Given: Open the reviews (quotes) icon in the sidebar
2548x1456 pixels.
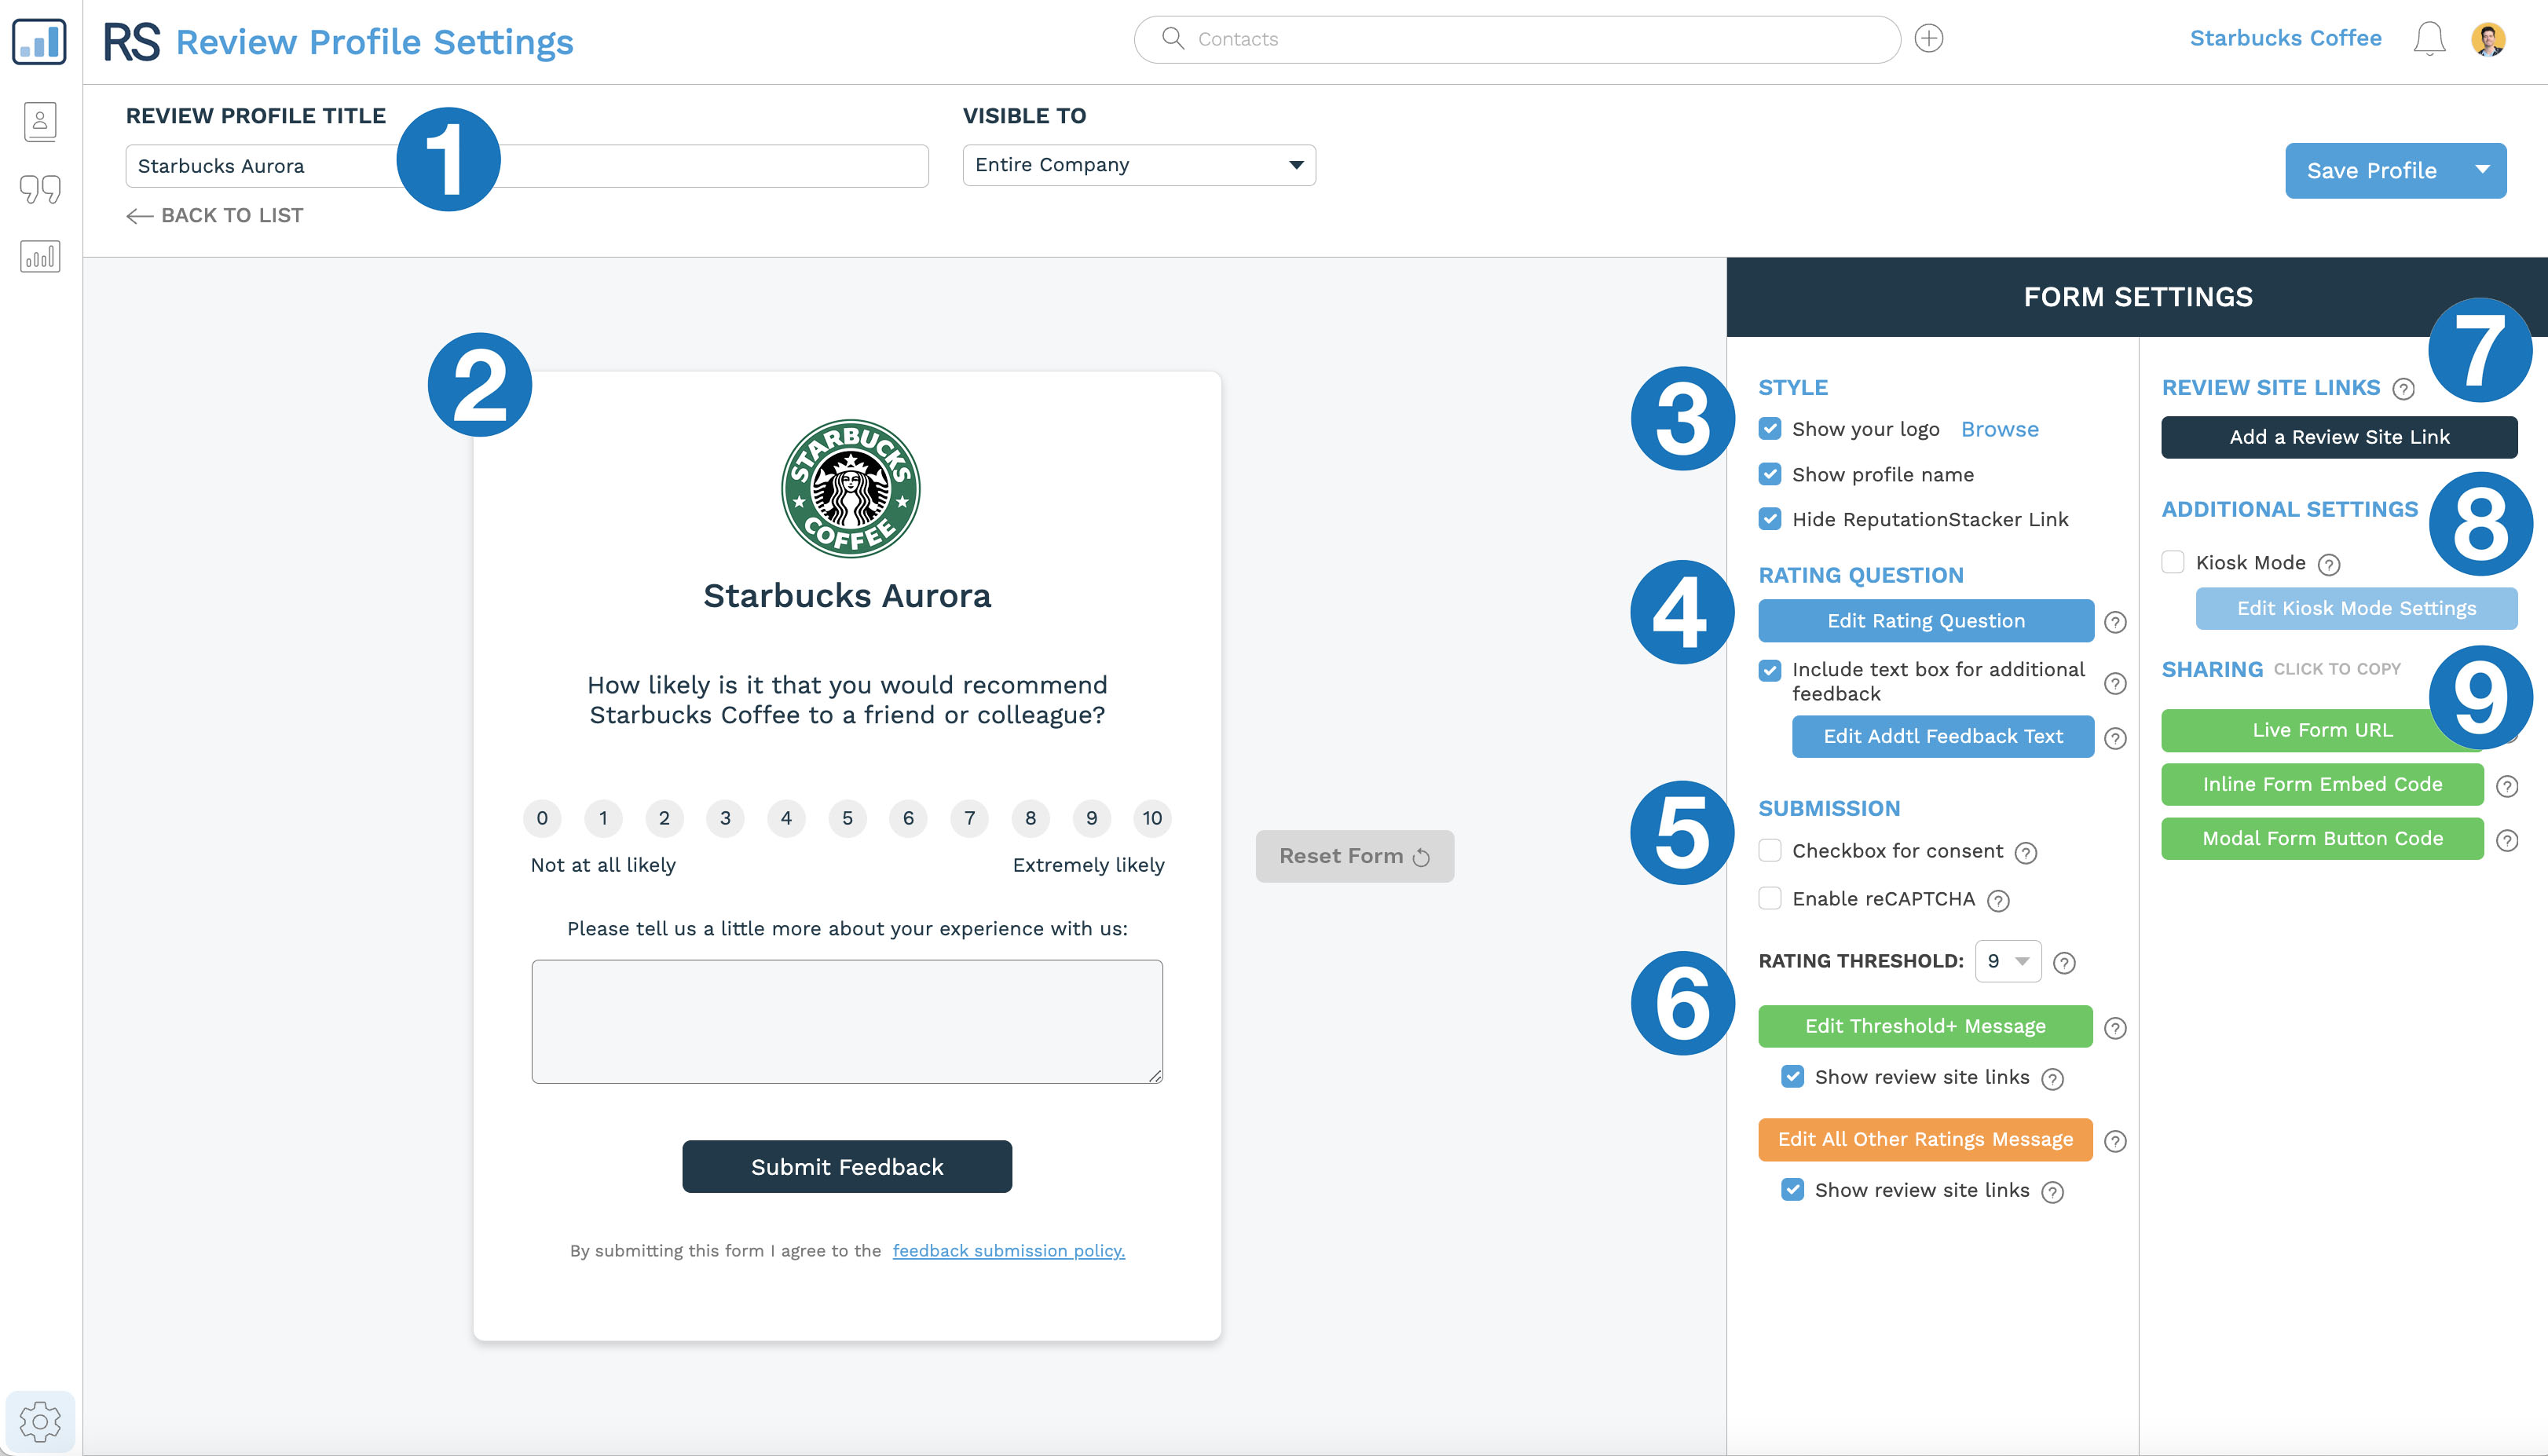Looking at the screenshot, I should (x=39, y=188).
